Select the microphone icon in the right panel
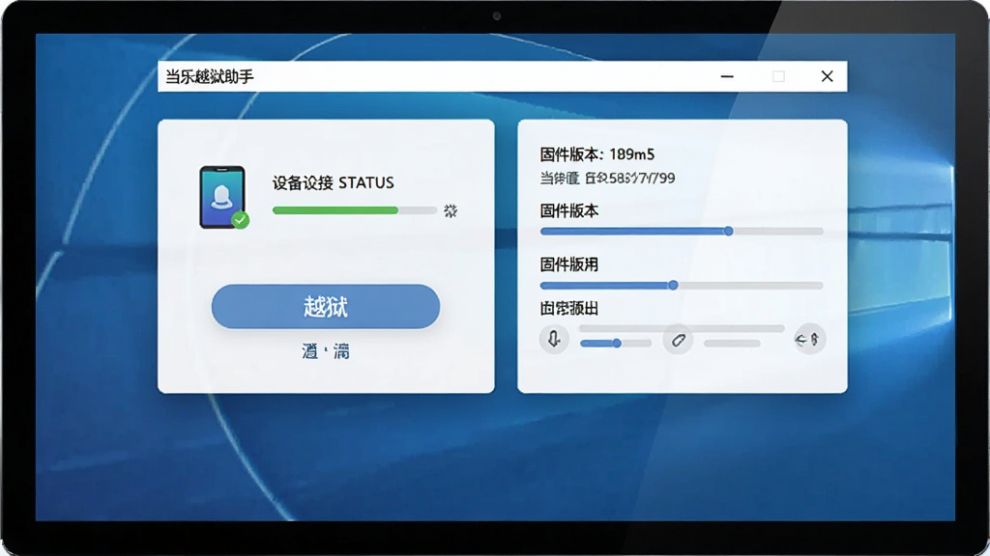This screenshot has width=990, height=556. click(x=554, y=339)
